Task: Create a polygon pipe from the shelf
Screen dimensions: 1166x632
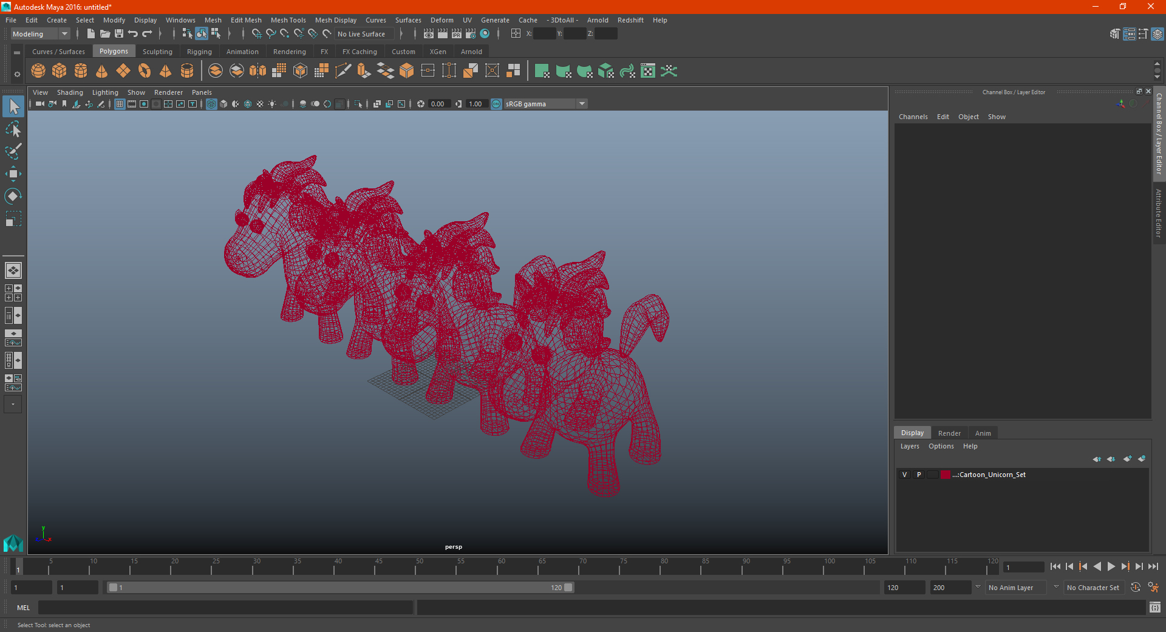Action: pyautogui.click(x=187, y=71)
